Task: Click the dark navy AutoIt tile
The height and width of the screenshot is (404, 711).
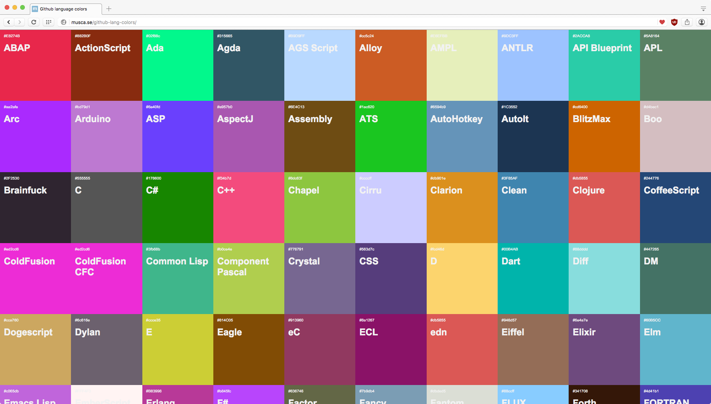Action: pyautogui.click(x=533, y=136)
